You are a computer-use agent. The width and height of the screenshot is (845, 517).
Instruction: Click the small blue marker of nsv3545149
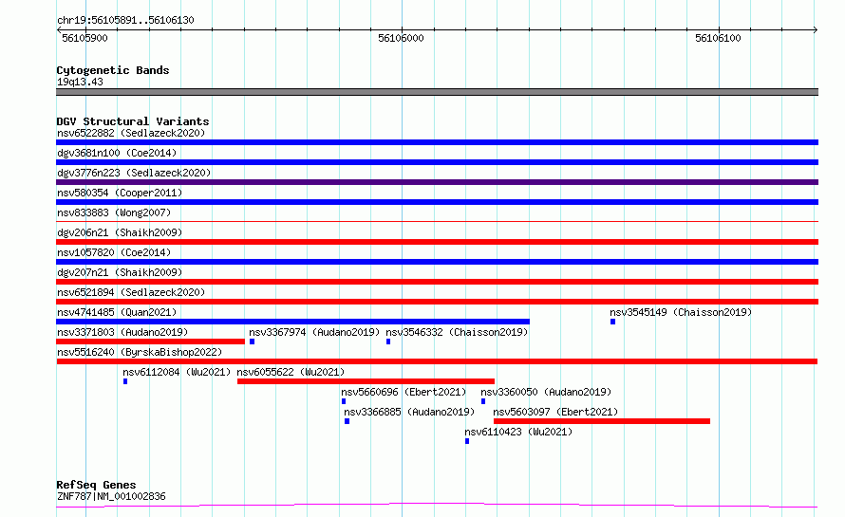[612, 322]
